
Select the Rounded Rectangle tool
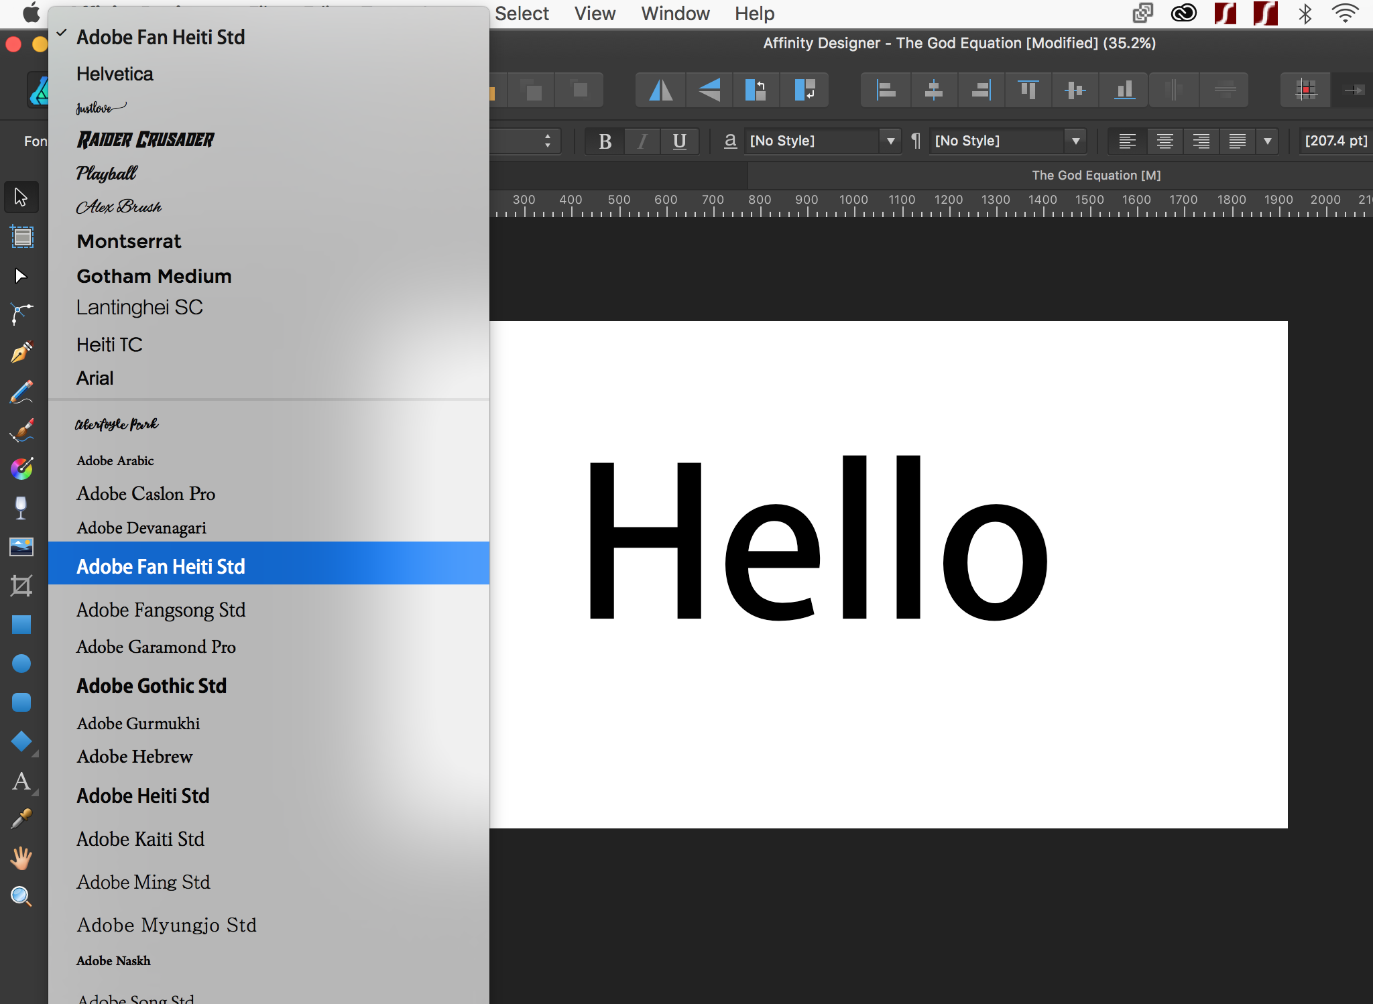coord(21,702)
